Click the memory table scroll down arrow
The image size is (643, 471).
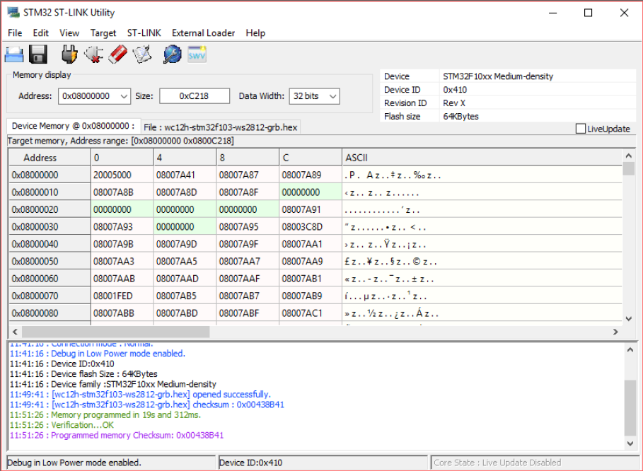point(628,319)
